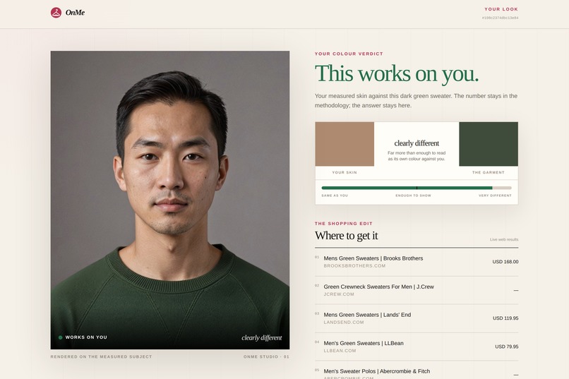Click the USD 119.95 price
The width and height of the screenshot is (569, 379).
click(x=505, y=318)
